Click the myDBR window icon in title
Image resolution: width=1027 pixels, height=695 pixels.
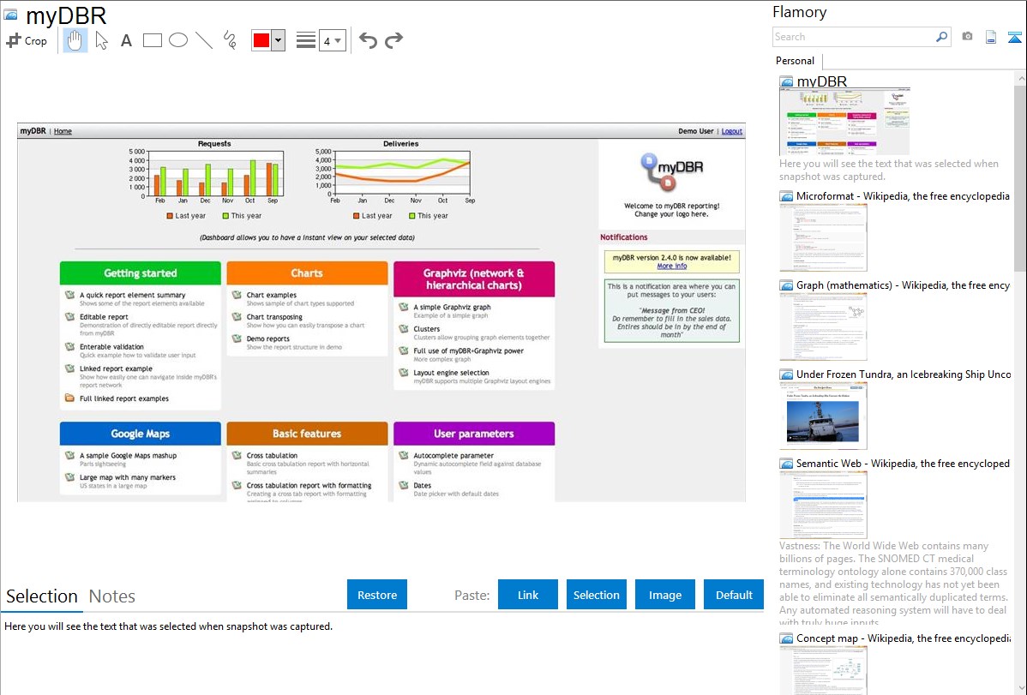[10, 15]
